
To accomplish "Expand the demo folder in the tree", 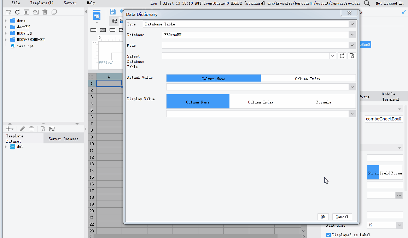I will pos(5,20).
